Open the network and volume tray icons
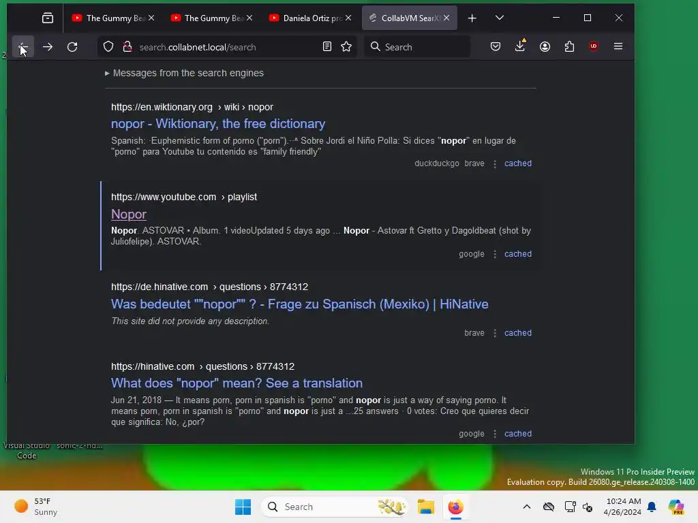 pos(578,507)
